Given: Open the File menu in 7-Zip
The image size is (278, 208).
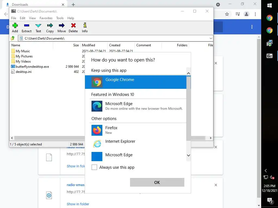Looking at the screenshot, I should pos(14,18).
